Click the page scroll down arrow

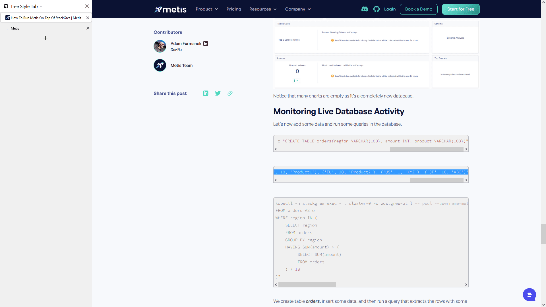543,304
